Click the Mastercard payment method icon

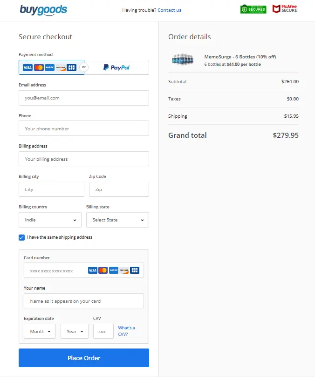[39, 67]
